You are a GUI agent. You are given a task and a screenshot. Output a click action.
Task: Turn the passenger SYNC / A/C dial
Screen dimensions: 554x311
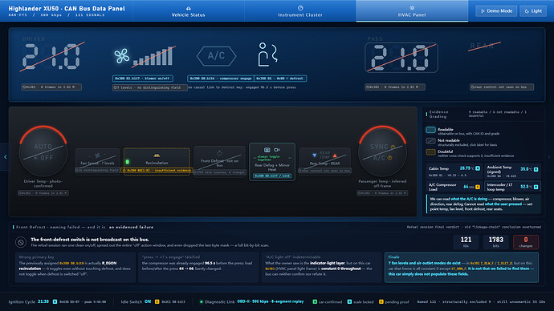382,152
